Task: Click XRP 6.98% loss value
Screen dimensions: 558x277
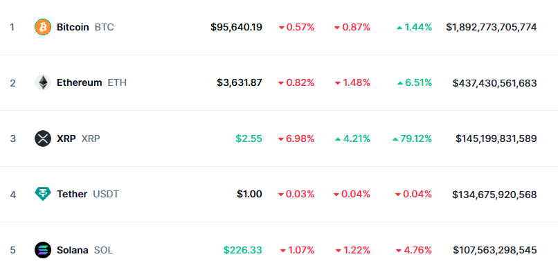Action: (x=296, y=138)
